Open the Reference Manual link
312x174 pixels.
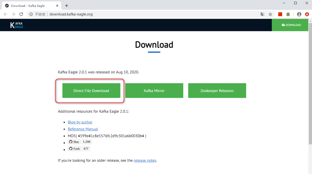coord(83,129)
